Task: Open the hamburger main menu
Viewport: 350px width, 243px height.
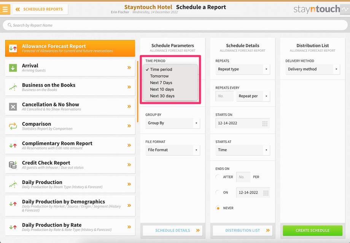Action: click(5, 10)
